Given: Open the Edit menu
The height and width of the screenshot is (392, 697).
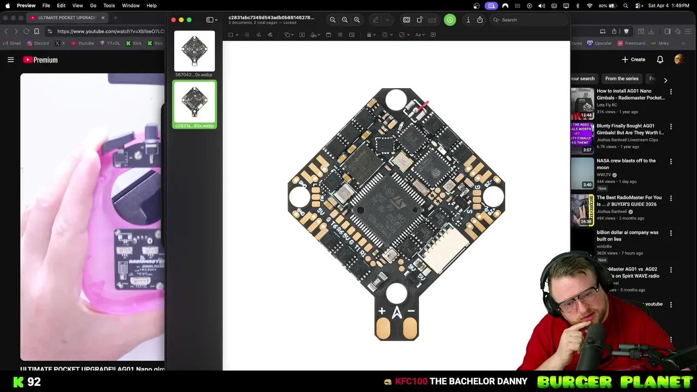Looking at the screenshot, I should 61,5.
